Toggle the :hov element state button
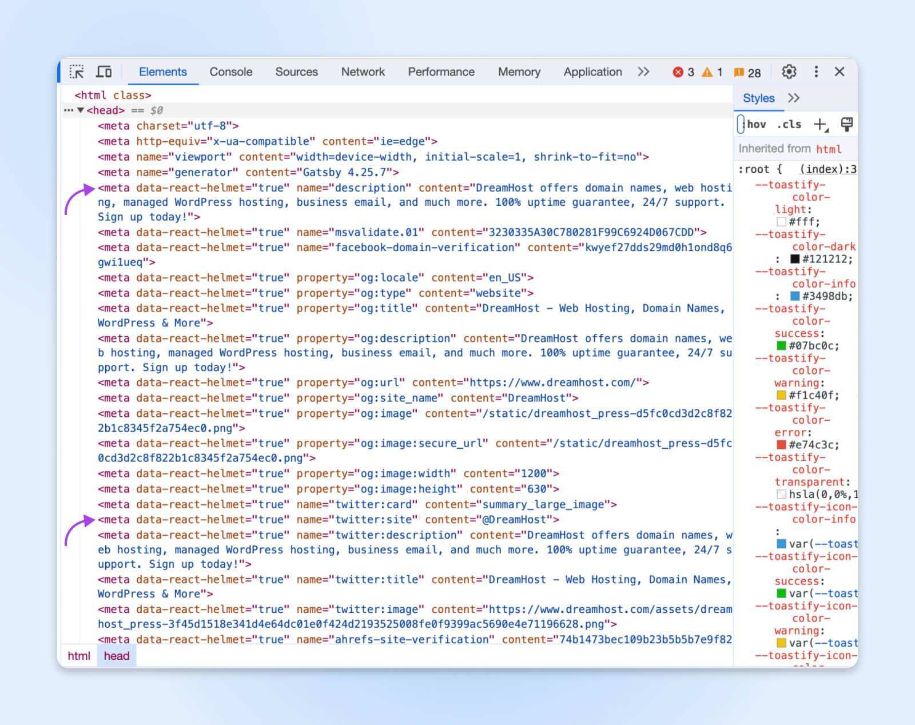 756,125
